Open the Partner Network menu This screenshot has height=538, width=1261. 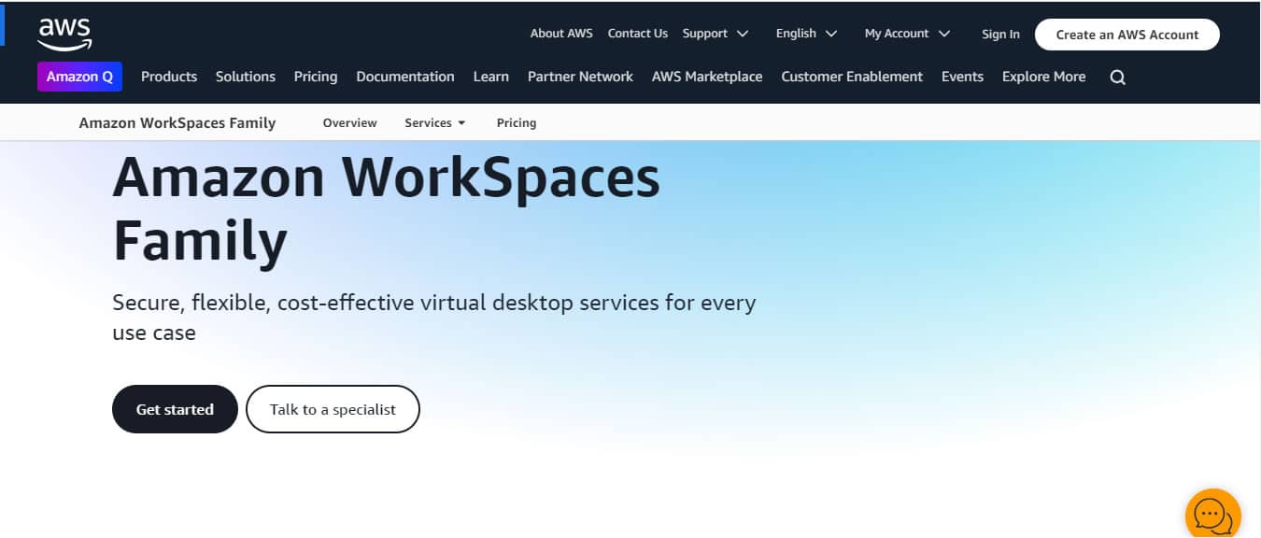(x=580, y=77)
